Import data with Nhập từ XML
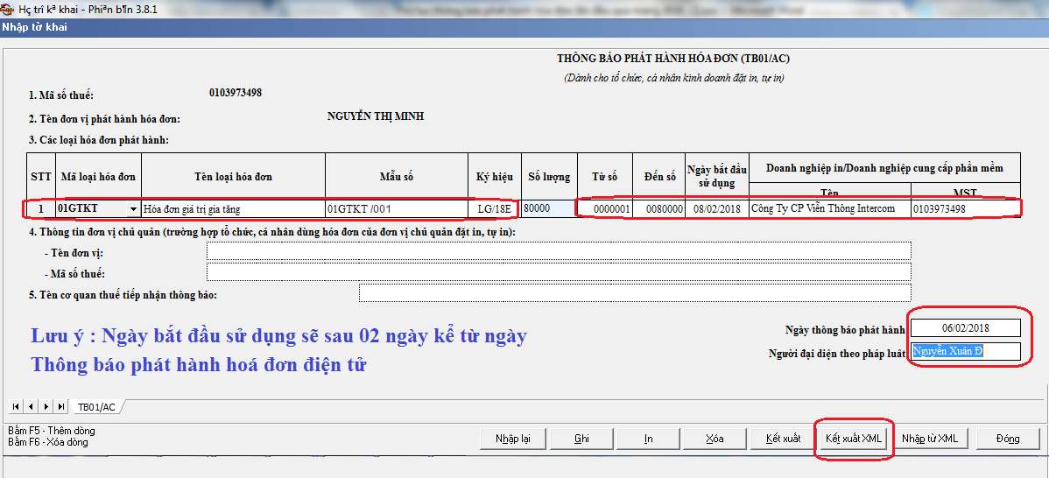Image resolution: width=1049 pixels, height=478 pixels. (930, 439)
